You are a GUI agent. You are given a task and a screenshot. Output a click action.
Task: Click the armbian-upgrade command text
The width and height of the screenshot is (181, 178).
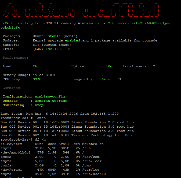pyautogui.click(x=51, y=101)
